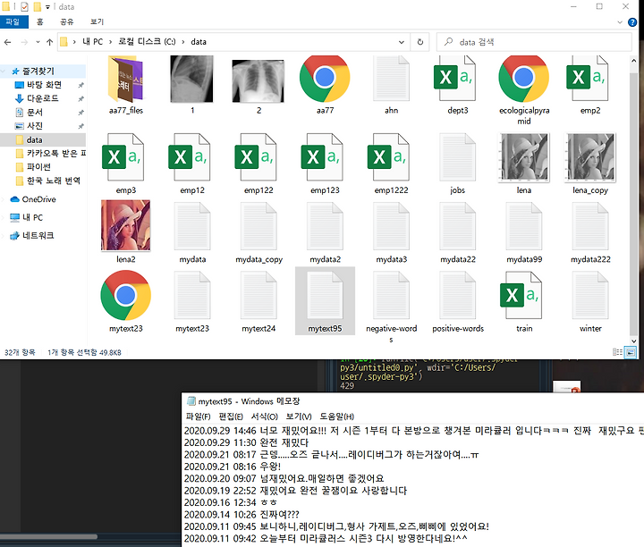
Task: Select the chest X-ray image named 1
Action: tap(192, 85)
